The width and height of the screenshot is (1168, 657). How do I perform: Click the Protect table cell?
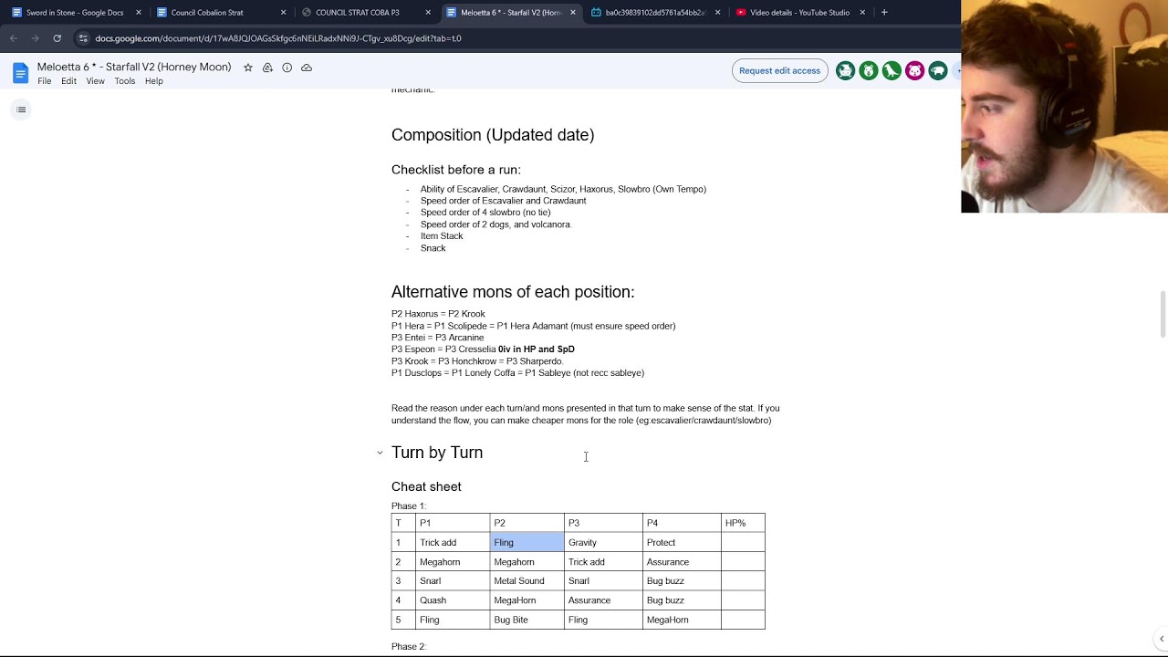point(682,543)
